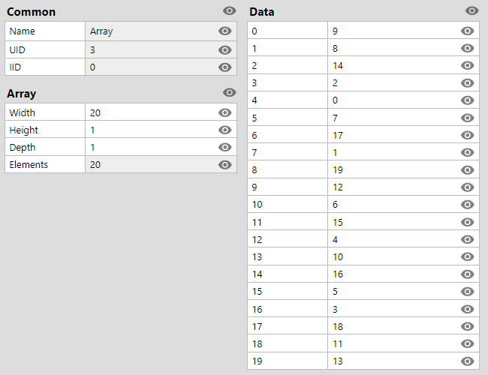Toggle eye icon for Array section header
This screenshot has height=375, width=488.
coord(230,92)
